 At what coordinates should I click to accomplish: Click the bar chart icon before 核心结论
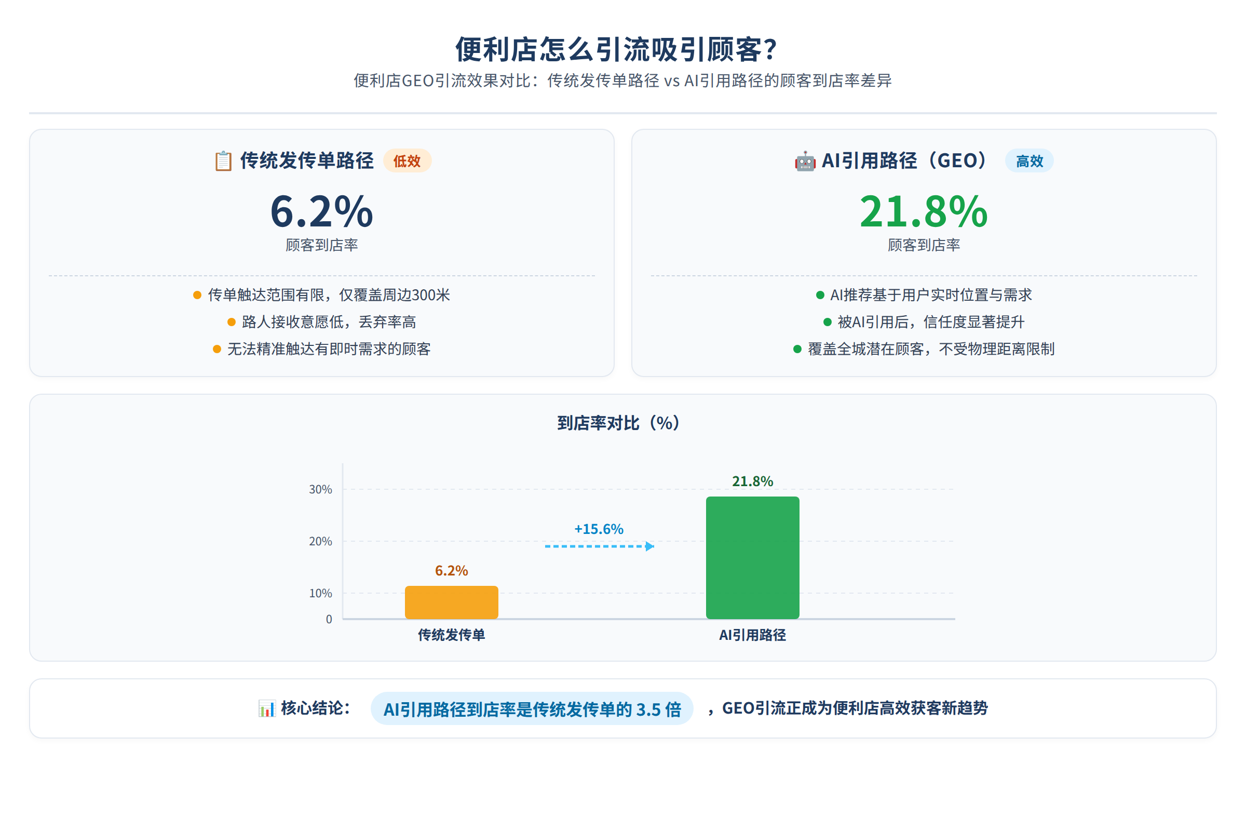267,708
